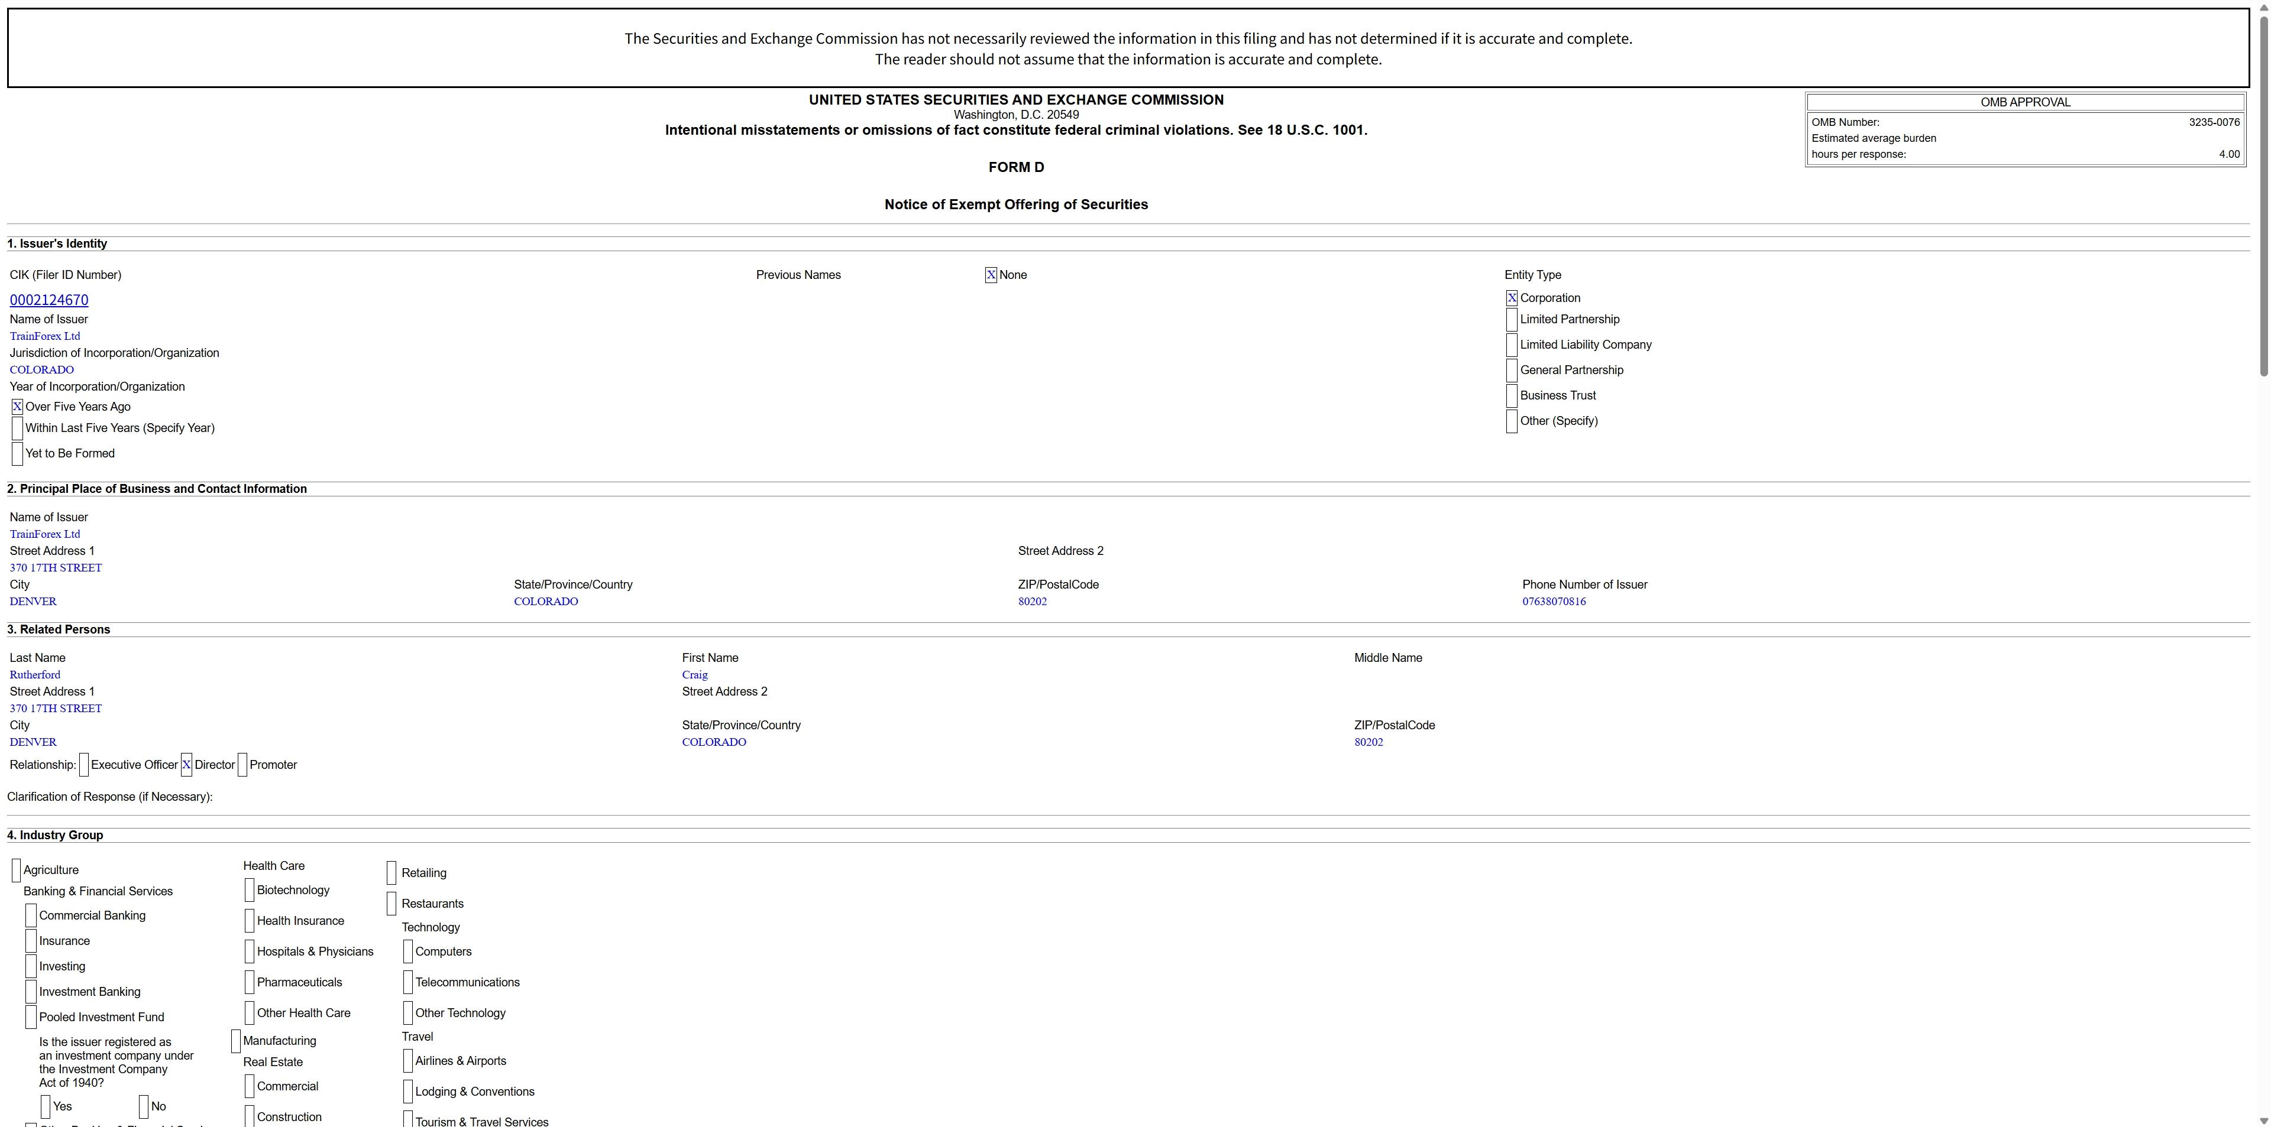Image resolution: width=2271 pixels, height=1127 pixels.
Task: Select the OMB Number 3235-0076
Action: tap(2214, 122)
